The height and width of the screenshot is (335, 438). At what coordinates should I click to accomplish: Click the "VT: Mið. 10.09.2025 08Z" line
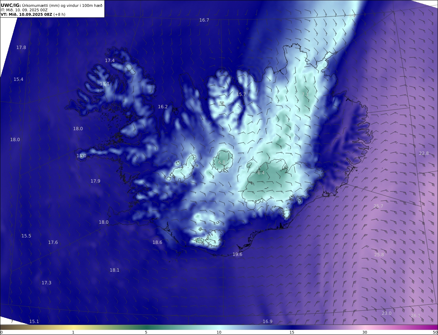[x=26, y=14]
